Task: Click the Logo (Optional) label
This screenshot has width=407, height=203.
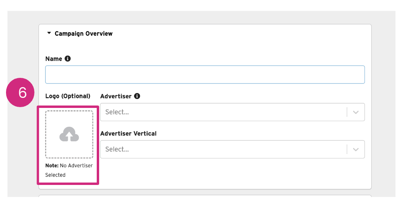Action: [x=68, y=96]
